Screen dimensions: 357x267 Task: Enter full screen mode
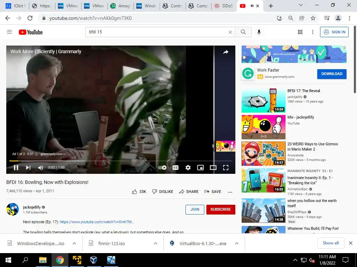coord(226,168)
